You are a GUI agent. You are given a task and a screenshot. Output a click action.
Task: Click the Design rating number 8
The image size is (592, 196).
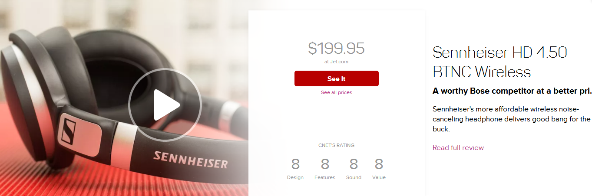coord(295,164)
